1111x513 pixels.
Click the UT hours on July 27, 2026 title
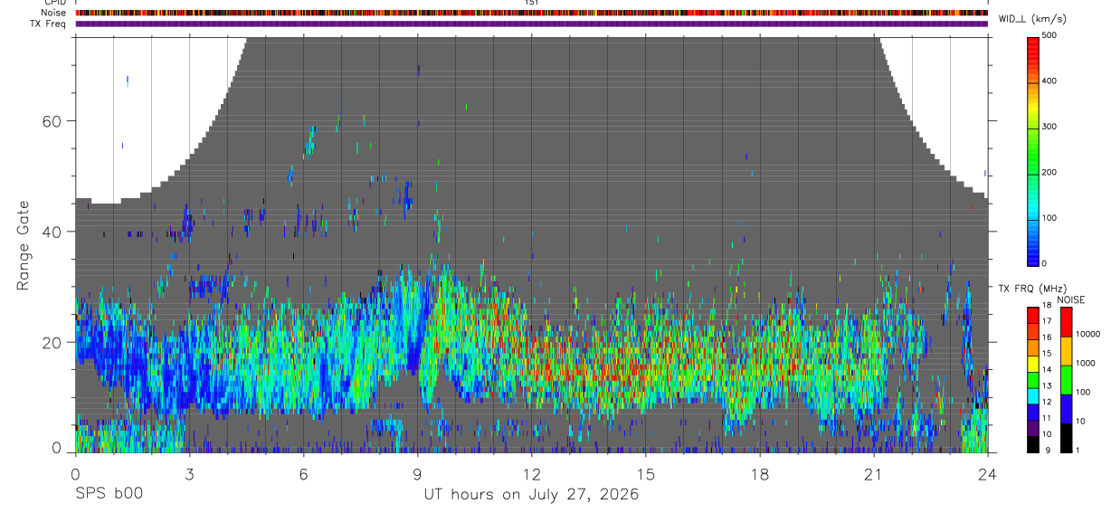531,495
